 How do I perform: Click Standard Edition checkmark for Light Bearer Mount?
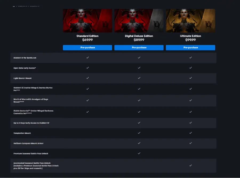[x=87, y=78]
